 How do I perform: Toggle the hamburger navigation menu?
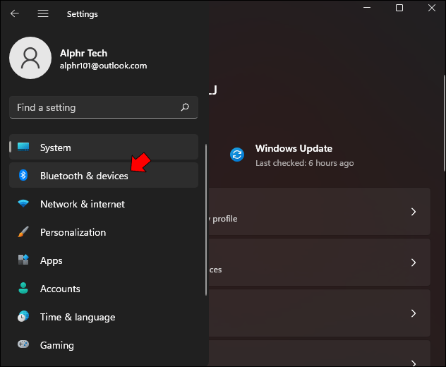coord(43,13)
